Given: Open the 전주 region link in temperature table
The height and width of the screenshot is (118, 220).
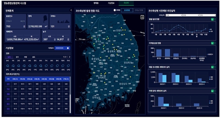Looking at the screenshot, I should [8, 84].
